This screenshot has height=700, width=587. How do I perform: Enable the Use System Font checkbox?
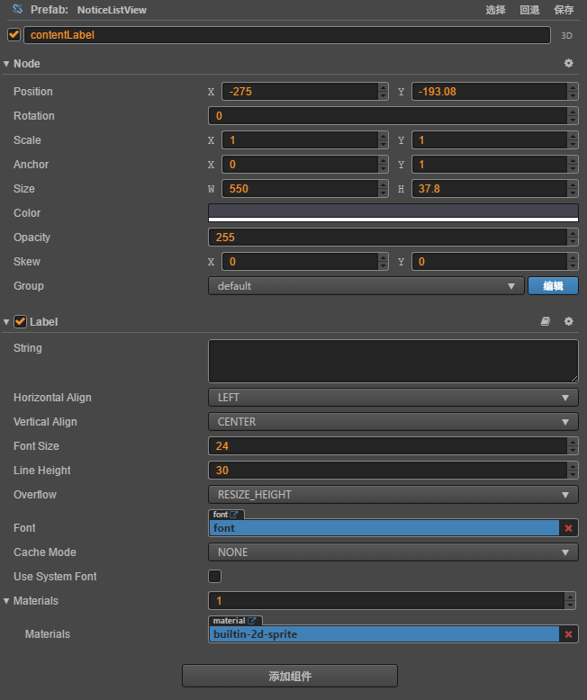(x=215, y=576)
